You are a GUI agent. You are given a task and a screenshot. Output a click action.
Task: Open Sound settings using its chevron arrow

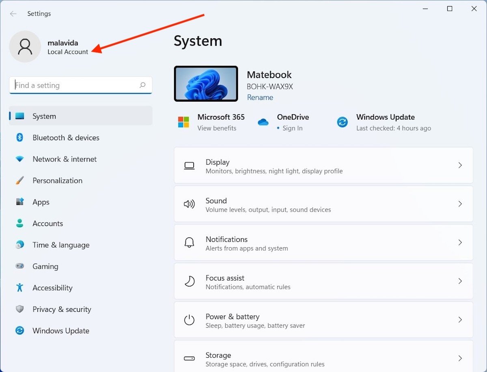point(460,204)
